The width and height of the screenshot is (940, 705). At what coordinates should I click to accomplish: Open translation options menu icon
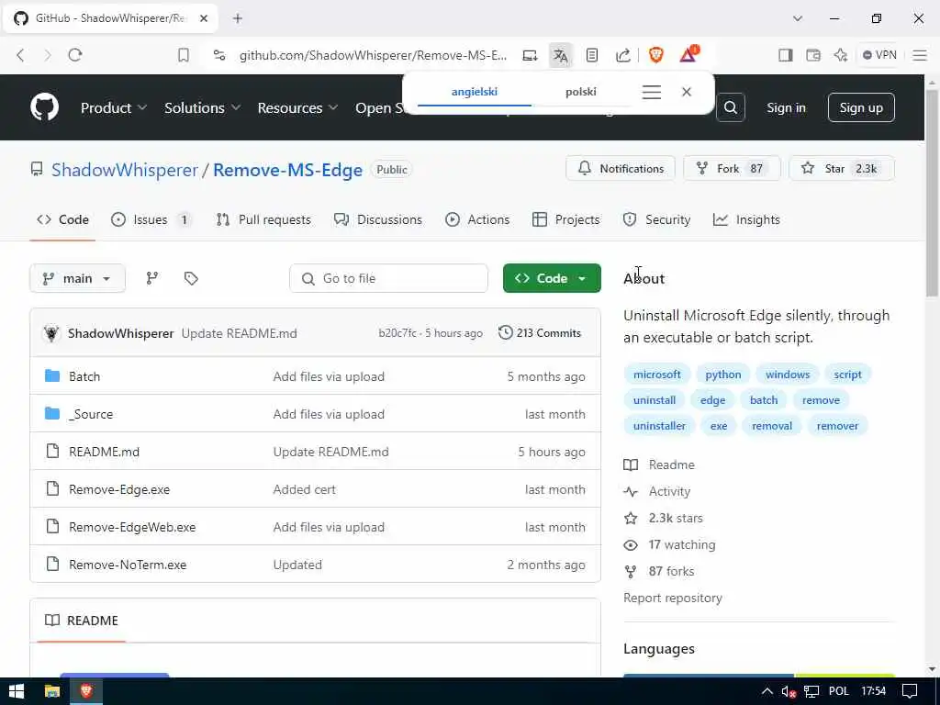point(652,92)
